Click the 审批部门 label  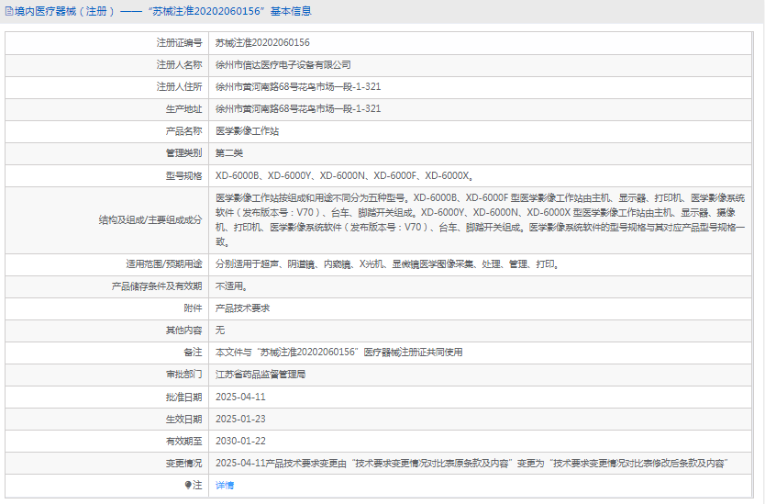click(183, 374)
